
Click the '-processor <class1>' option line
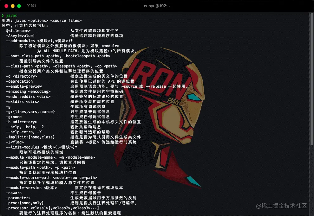53,208
